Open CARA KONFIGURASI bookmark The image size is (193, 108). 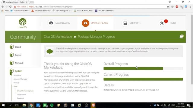pyautogui.click(x=83, y=11)
